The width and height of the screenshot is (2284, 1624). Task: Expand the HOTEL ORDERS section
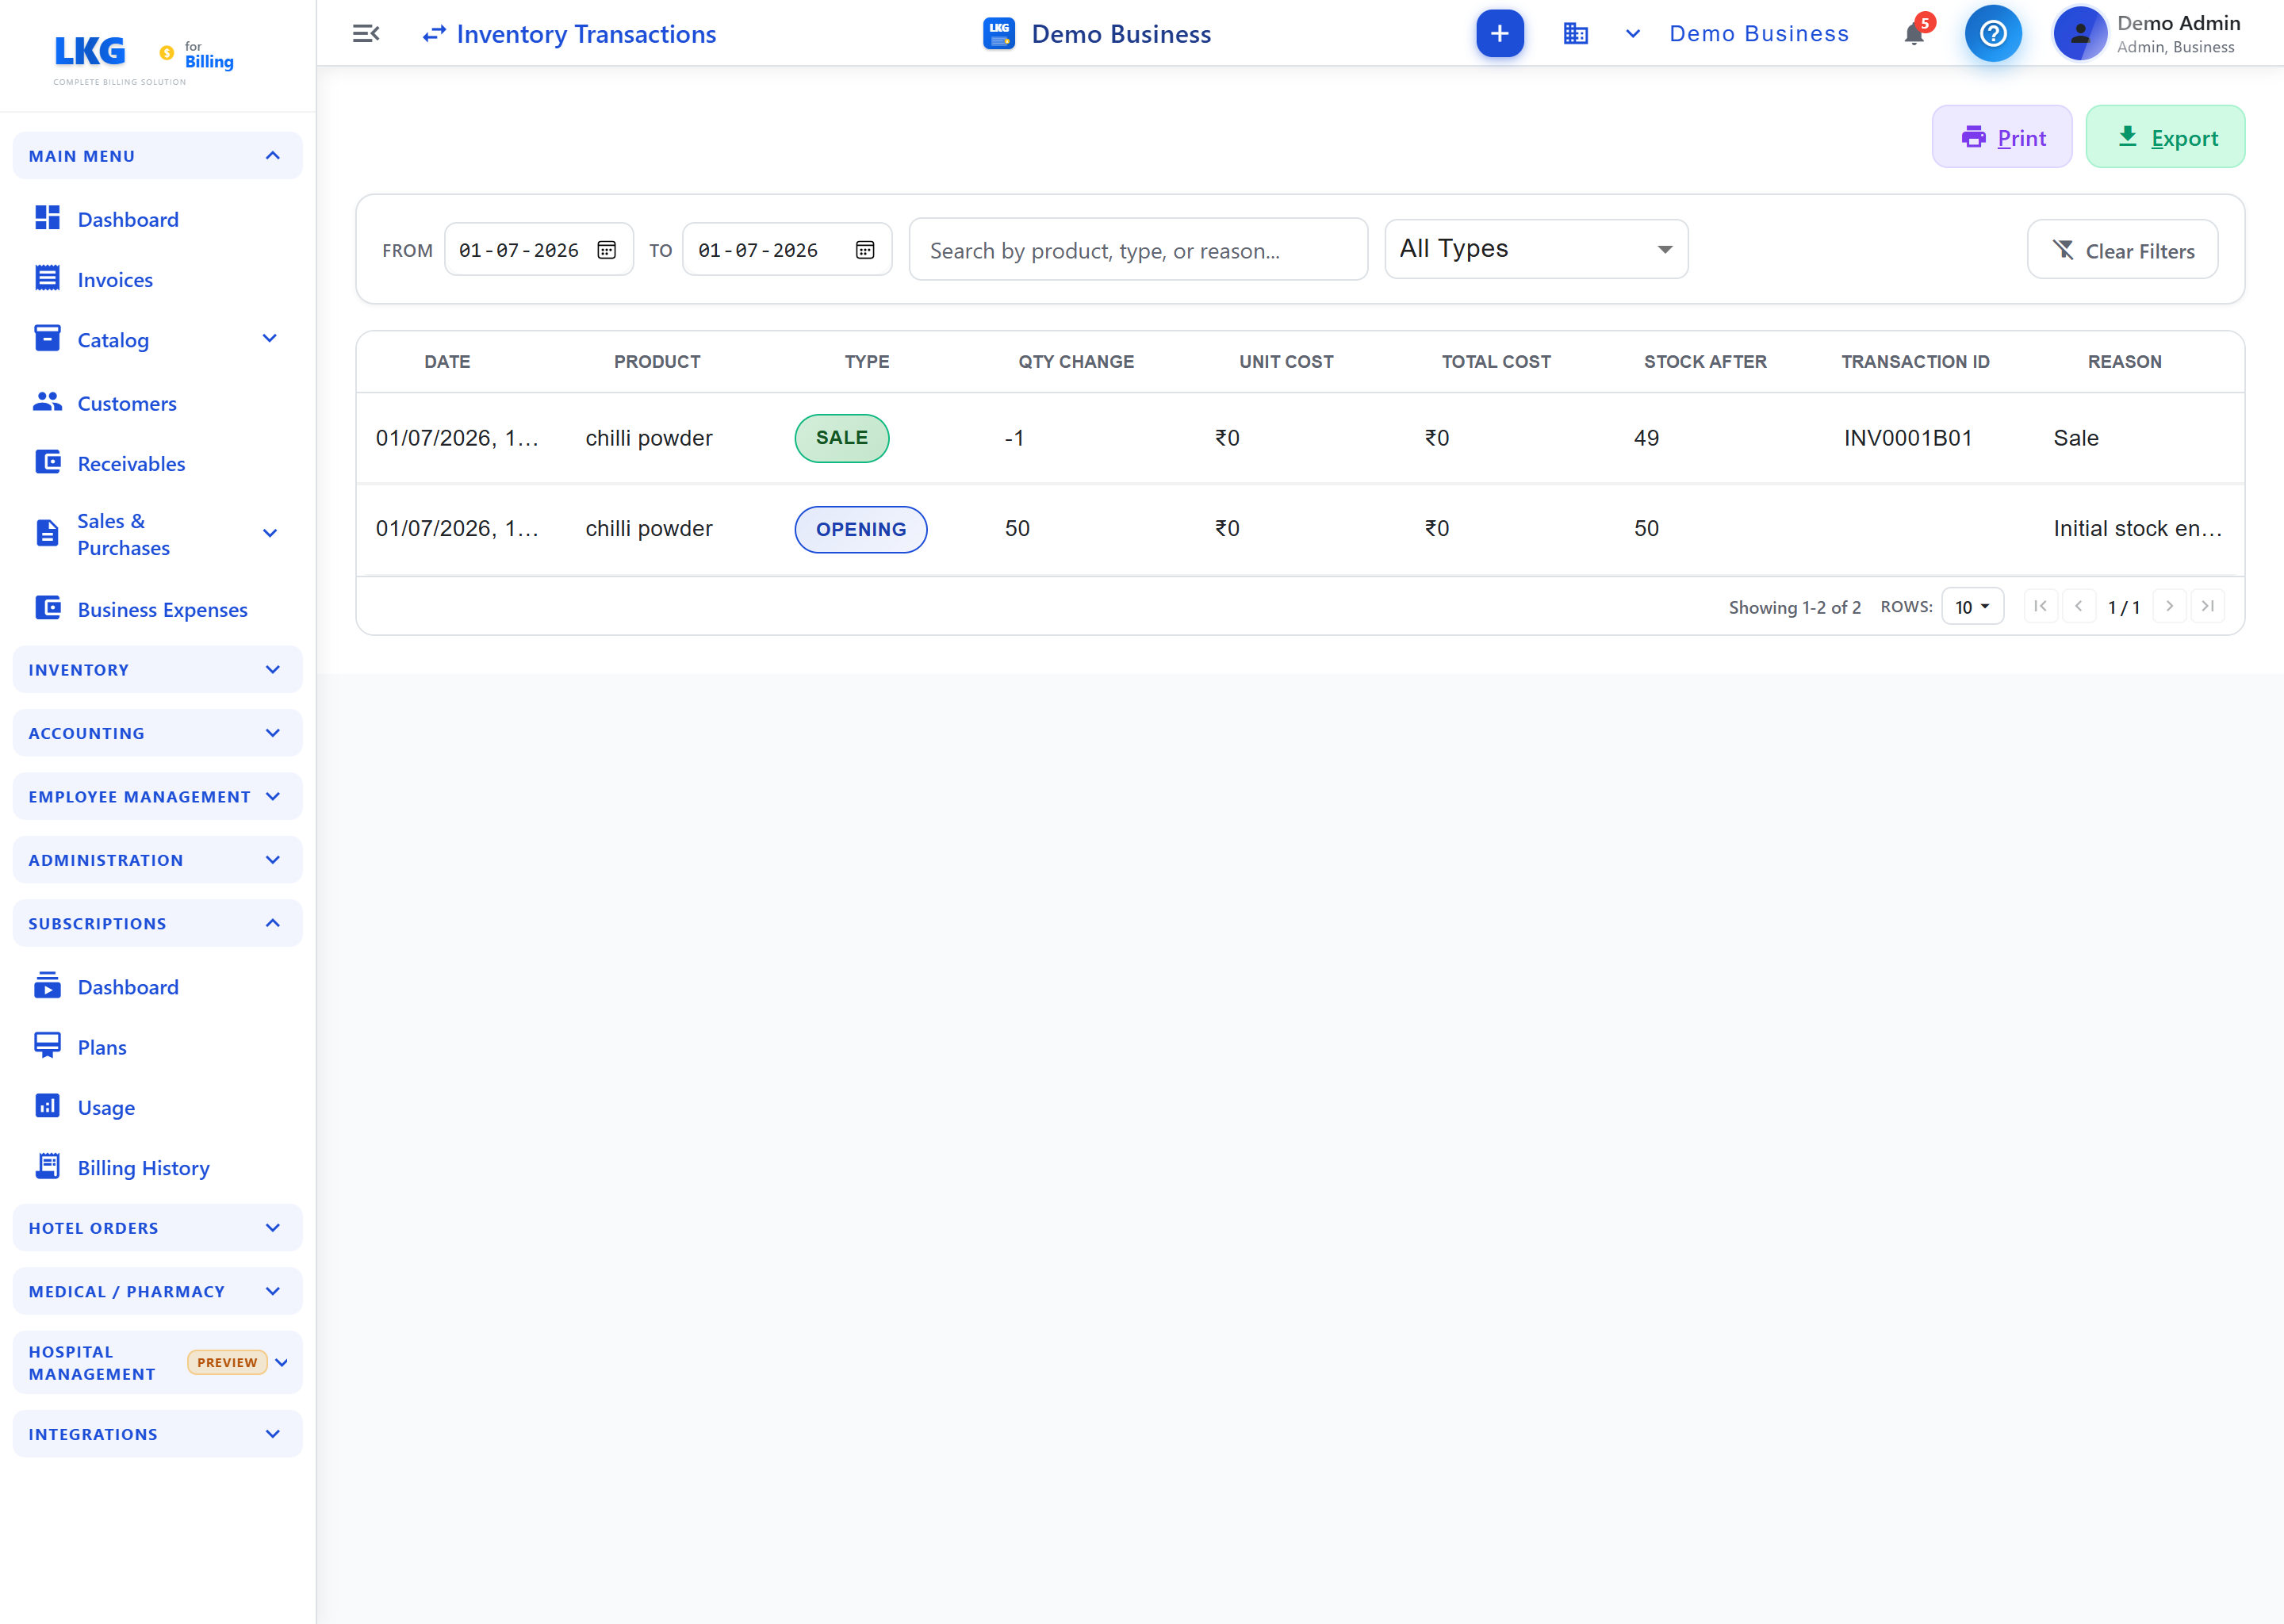157,1228
